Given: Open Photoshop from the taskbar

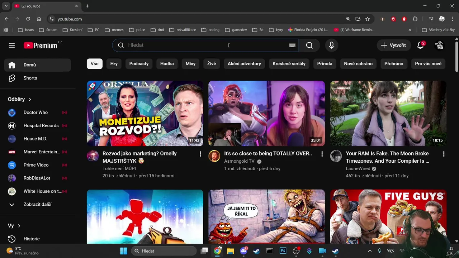Looking at the screenshot, I should coord(283,251).
